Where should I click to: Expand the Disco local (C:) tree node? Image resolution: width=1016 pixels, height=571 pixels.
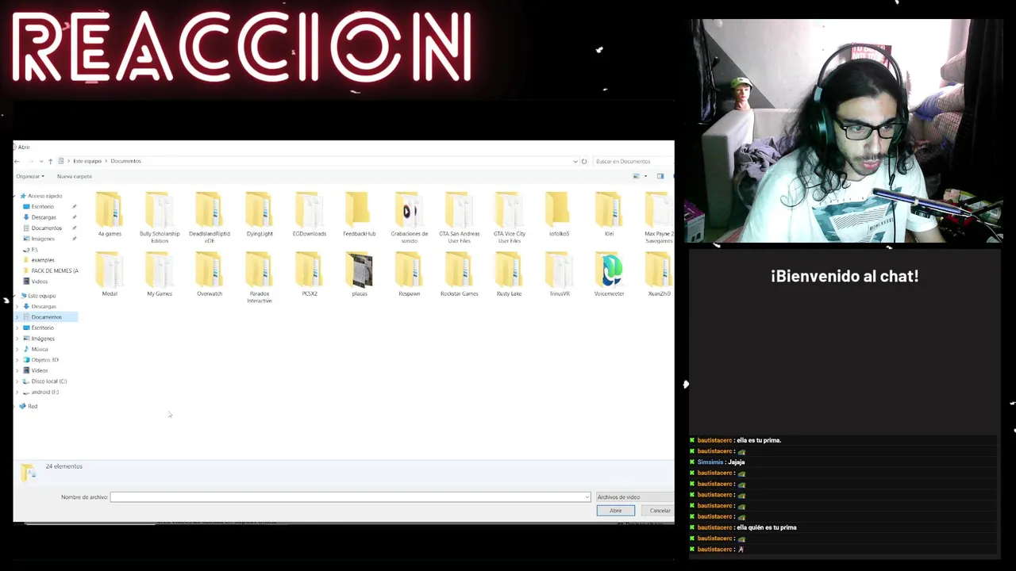[x=17, y=381]
